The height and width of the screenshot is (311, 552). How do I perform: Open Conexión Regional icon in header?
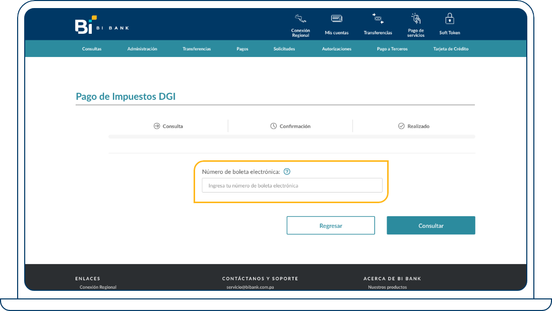(x=300, y=20)
